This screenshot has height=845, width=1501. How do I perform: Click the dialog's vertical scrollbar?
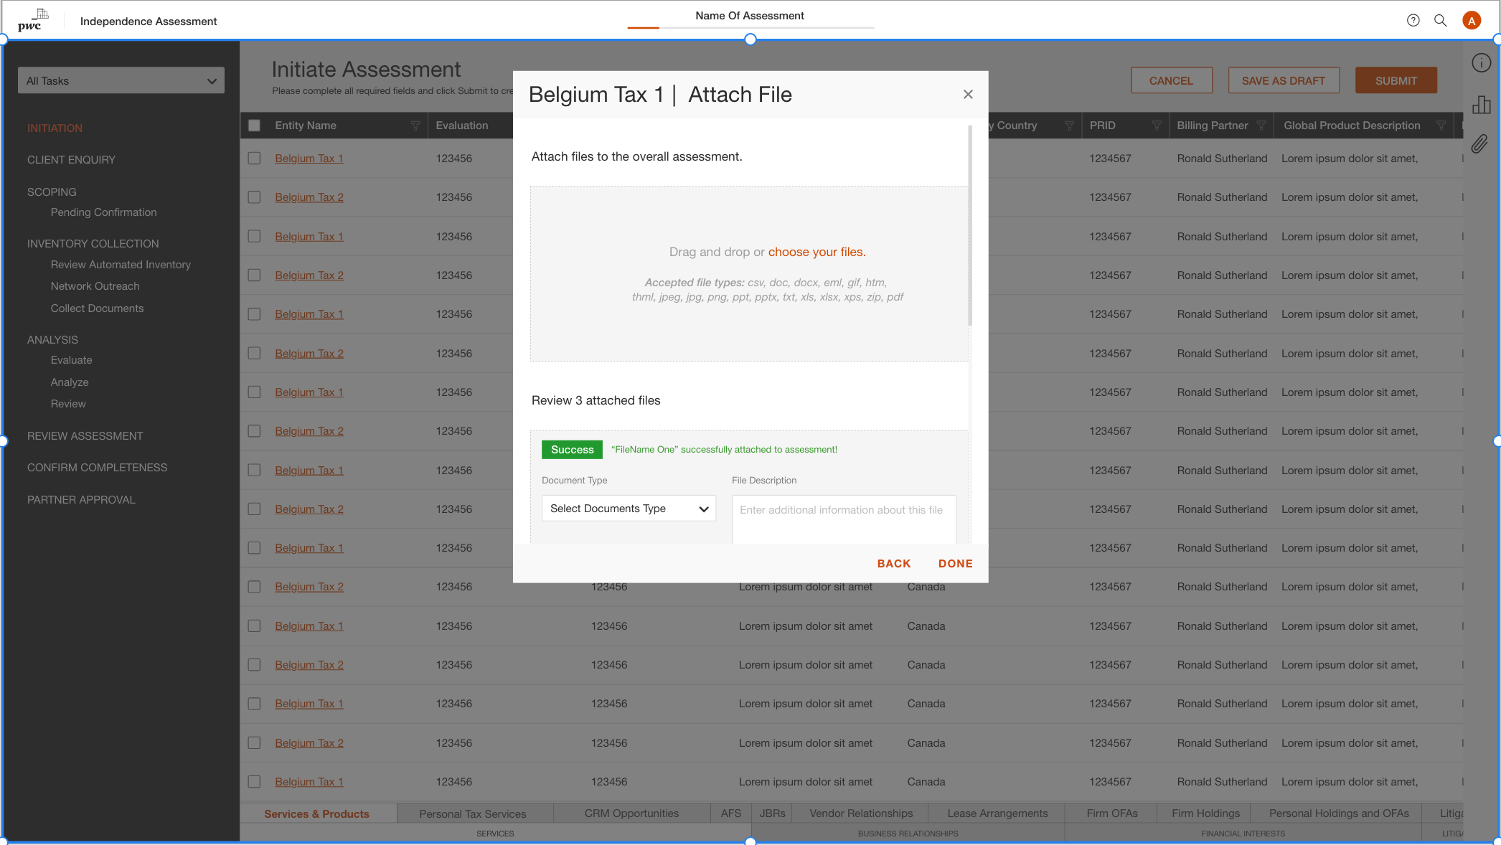point(969,226)
